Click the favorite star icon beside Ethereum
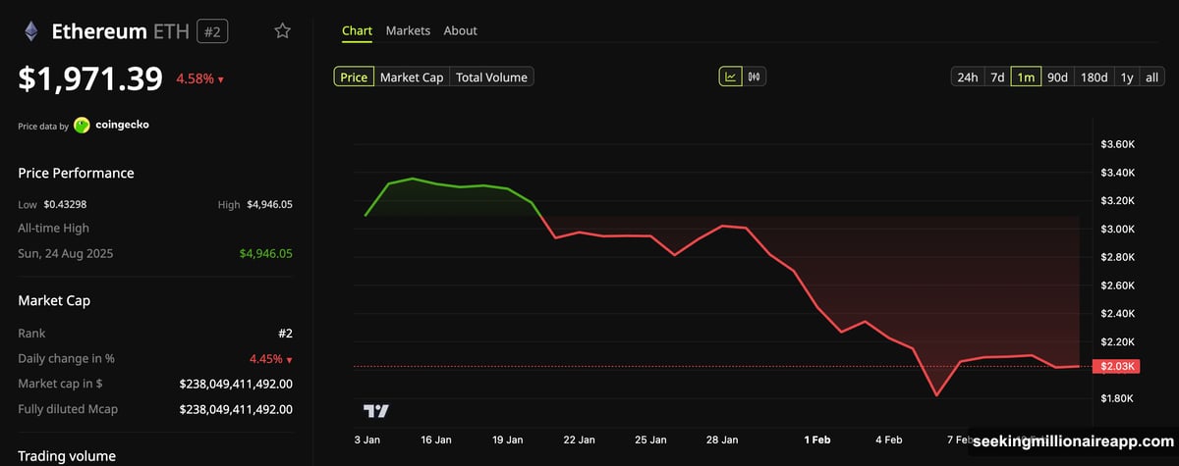1179x466 pixels. [x=282, y=31]
